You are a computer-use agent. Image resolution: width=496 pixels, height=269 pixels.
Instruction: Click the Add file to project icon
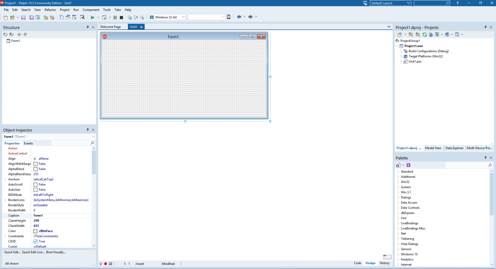(46, 17)
